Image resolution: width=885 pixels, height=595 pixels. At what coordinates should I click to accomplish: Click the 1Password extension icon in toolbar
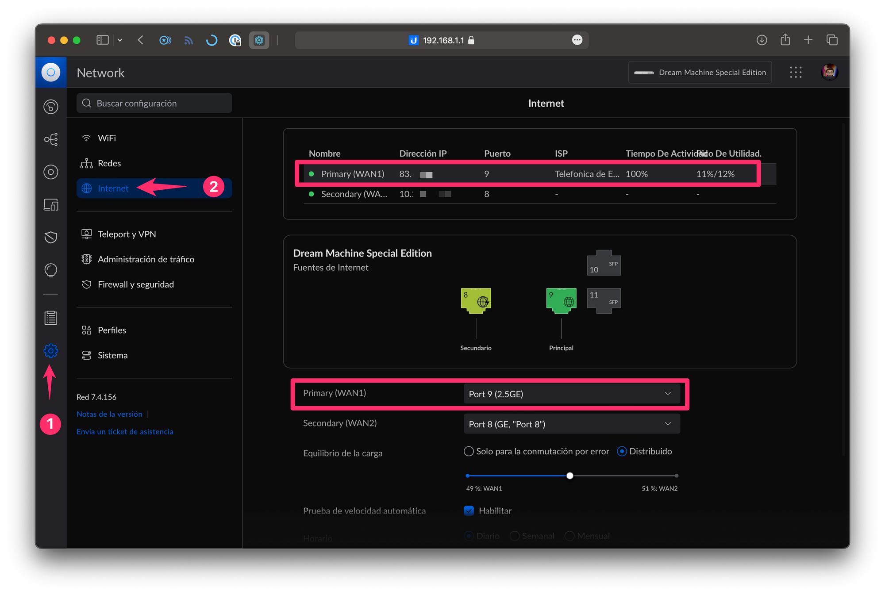[235, 40]
